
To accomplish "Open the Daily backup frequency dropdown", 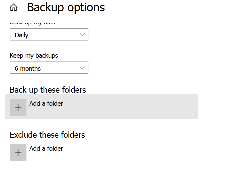I will pyautogui.click(x=49, y=35).
